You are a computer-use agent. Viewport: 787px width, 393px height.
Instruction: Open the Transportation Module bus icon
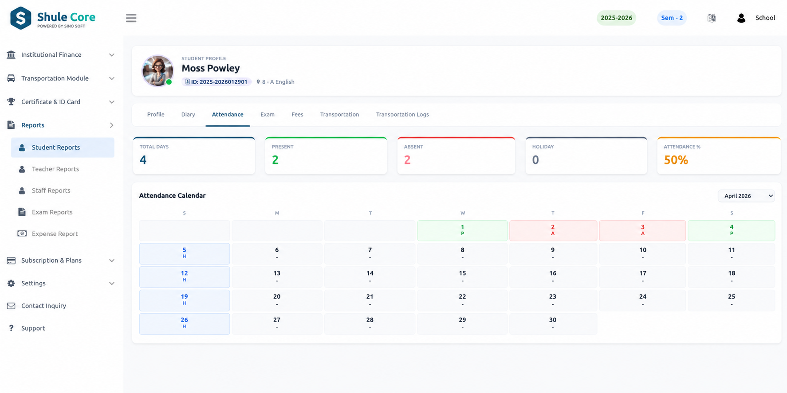tap(11, 78)
